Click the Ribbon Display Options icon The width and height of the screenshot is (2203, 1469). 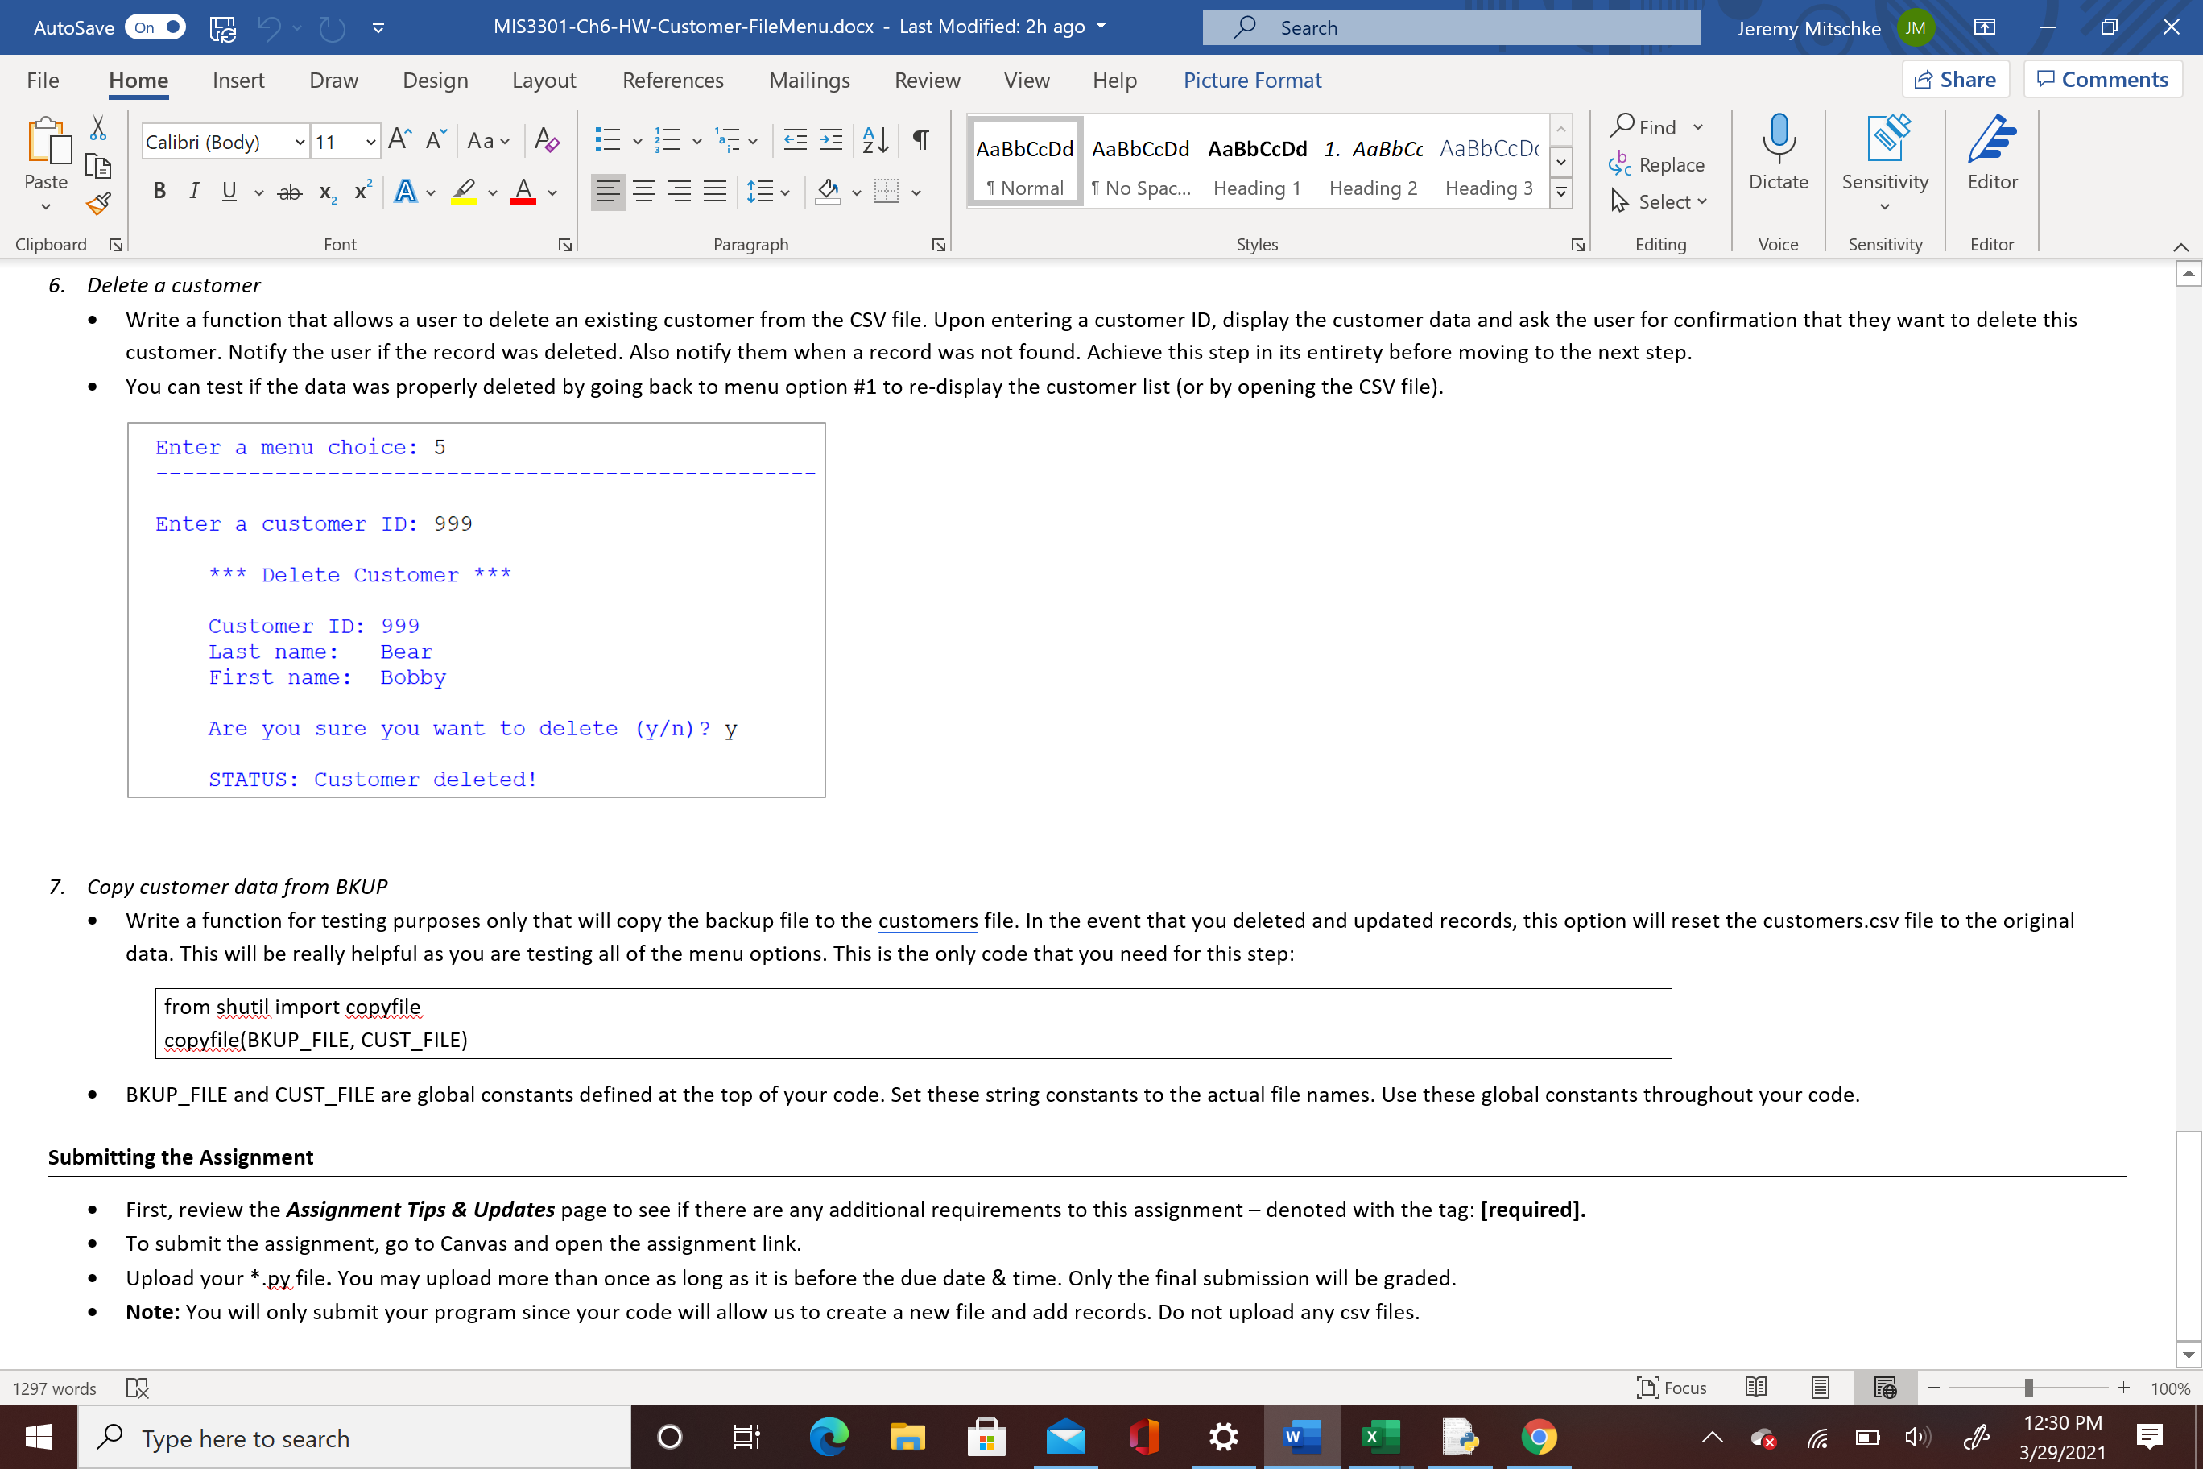(1984, 27)
